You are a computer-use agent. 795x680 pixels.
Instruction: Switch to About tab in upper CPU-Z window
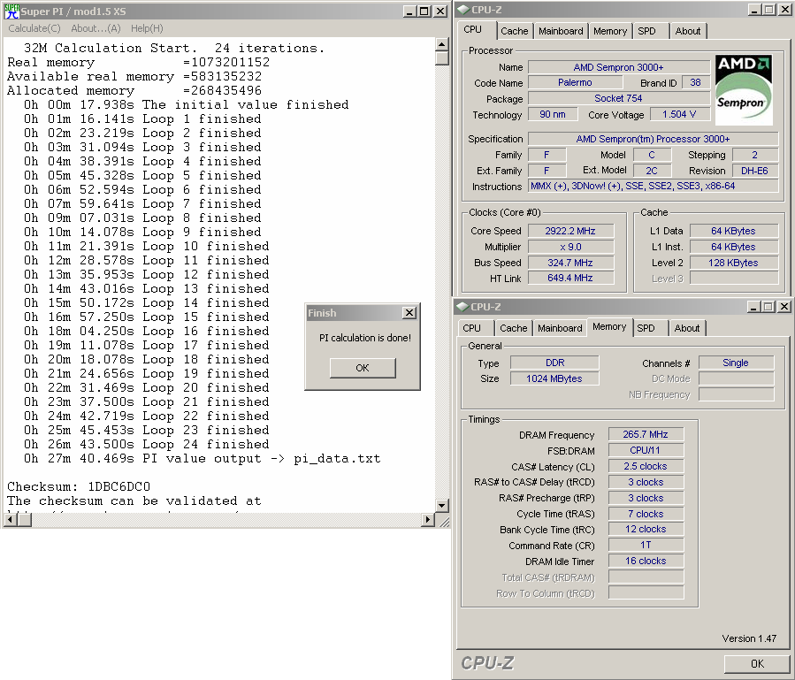pyautogui.click(x=687, y=31)
